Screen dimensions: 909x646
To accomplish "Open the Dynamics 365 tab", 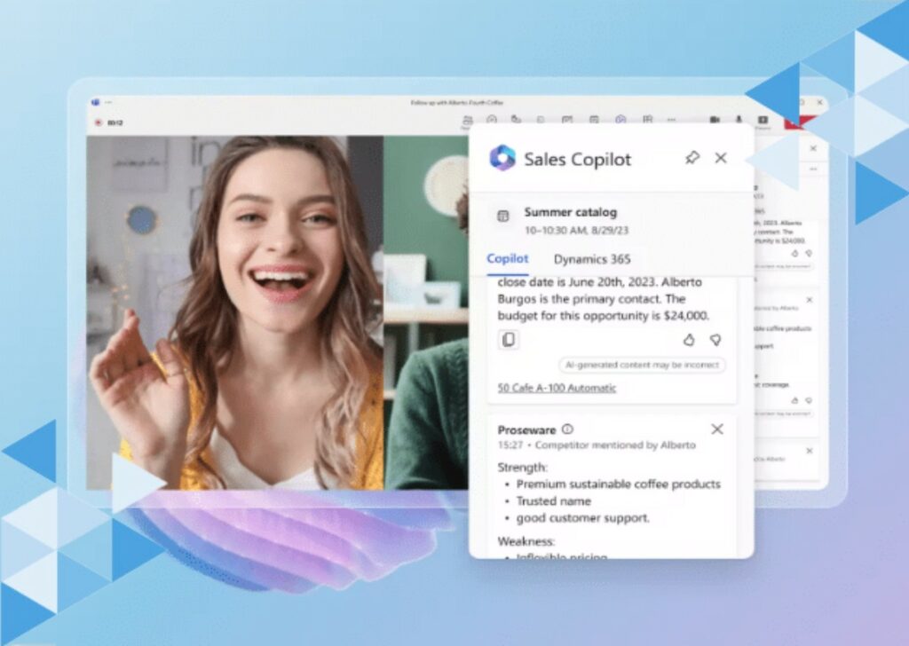I will 592,259.
